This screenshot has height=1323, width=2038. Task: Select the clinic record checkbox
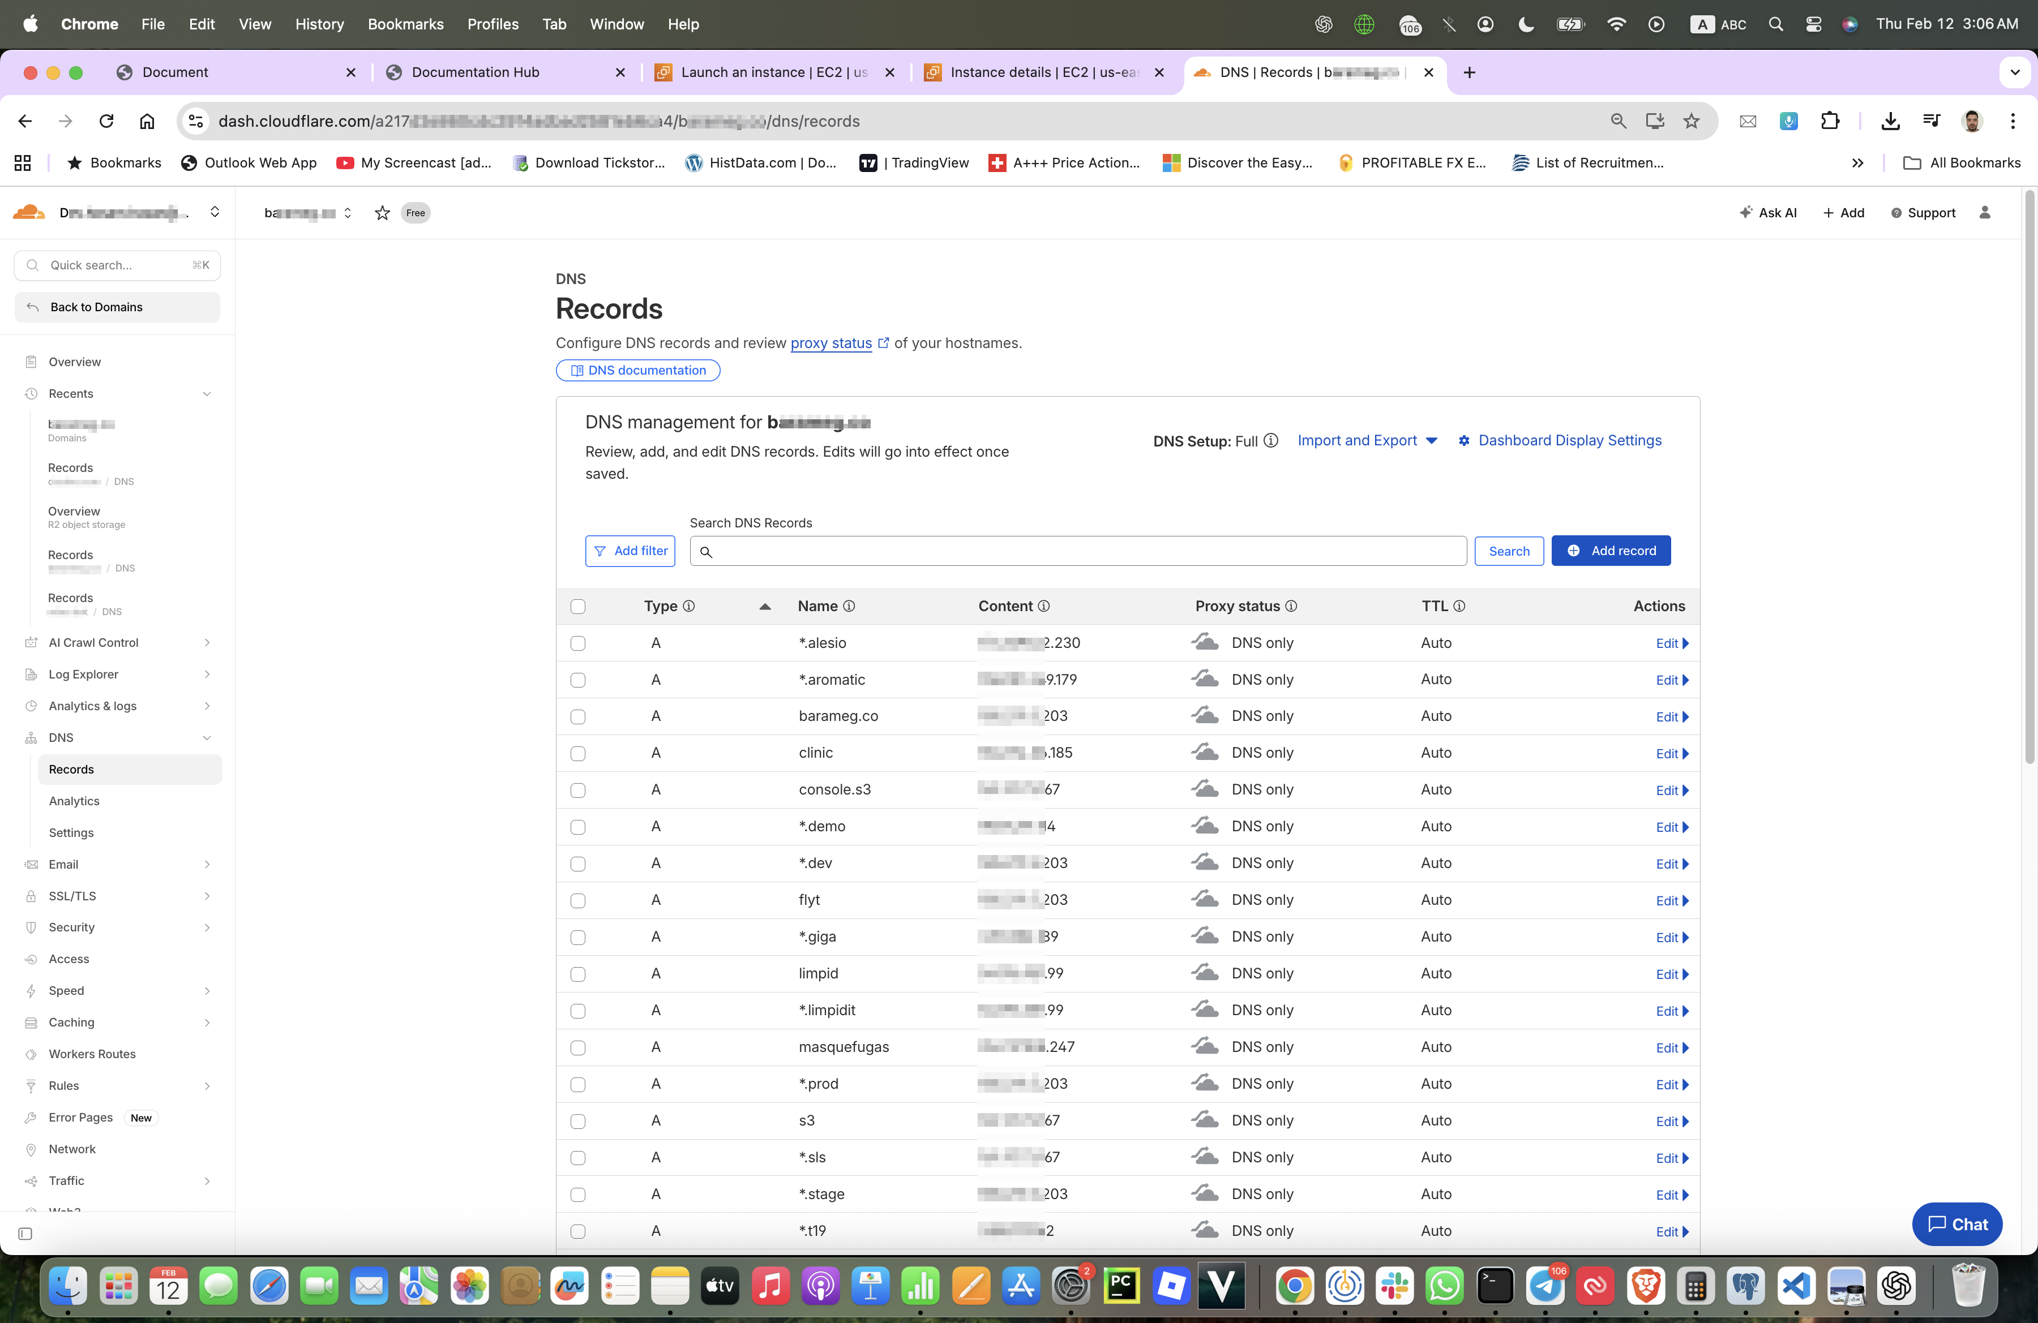pos(578,753)
